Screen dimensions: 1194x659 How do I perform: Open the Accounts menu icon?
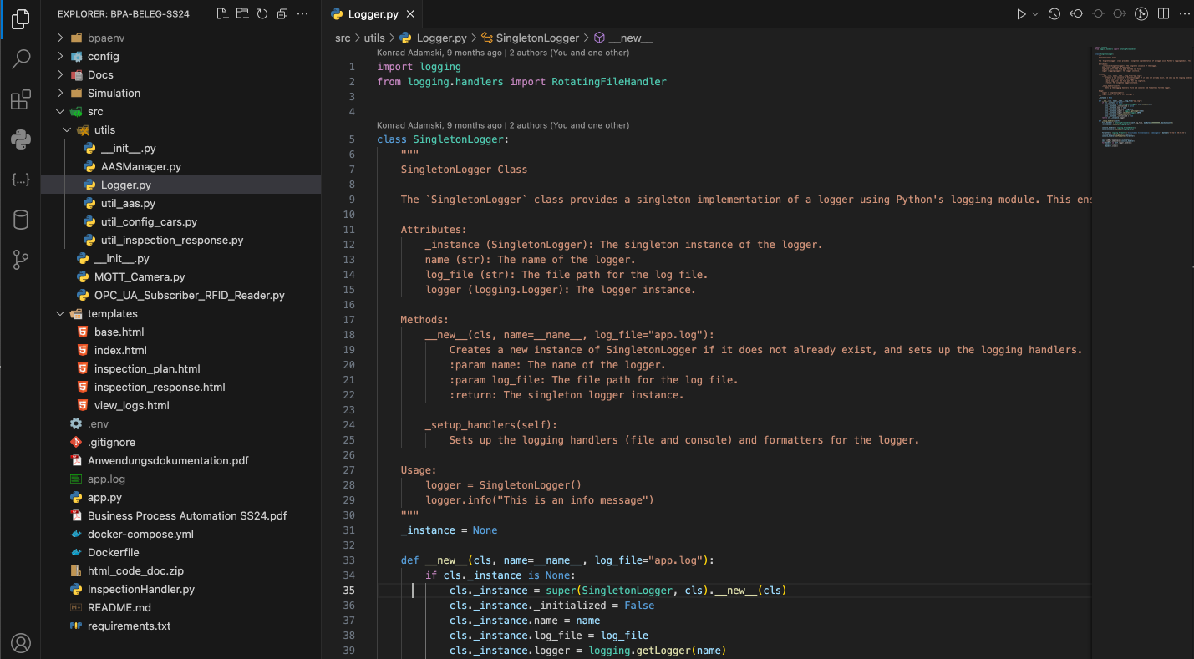pos(21,642)
